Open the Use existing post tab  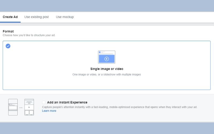[36, 17]
